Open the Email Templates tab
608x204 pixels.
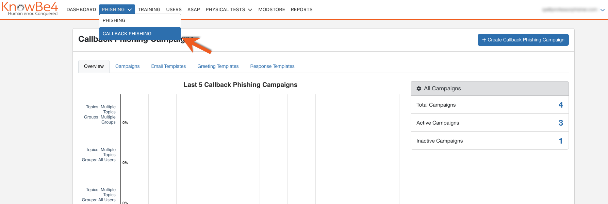[168, 66]
